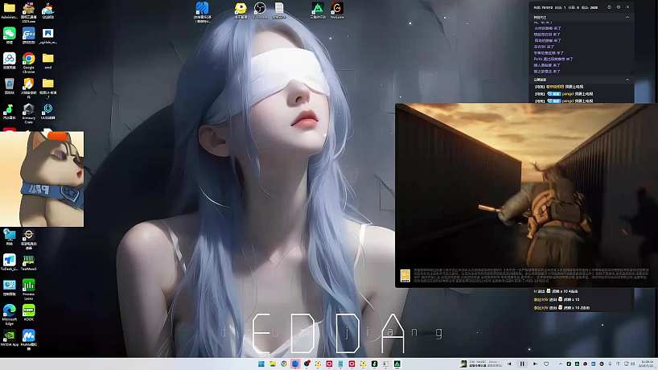Open the green music note app shortcut

(9, 111)
